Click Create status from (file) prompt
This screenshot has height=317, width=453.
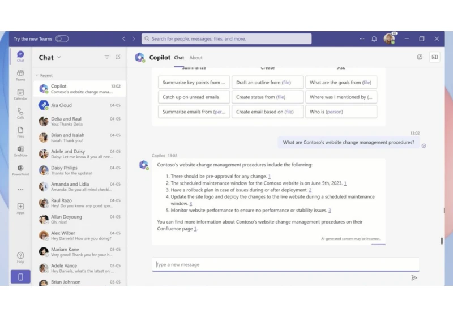[x=267, y=97]
